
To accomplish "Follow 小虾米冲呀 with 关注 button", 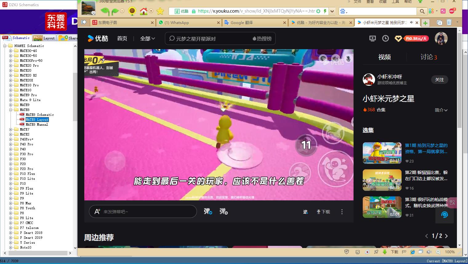I will 439,80.
